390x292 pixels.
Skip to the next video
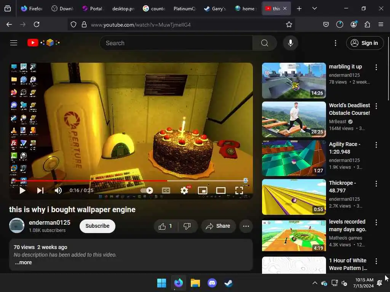click(x=40, y=190)
